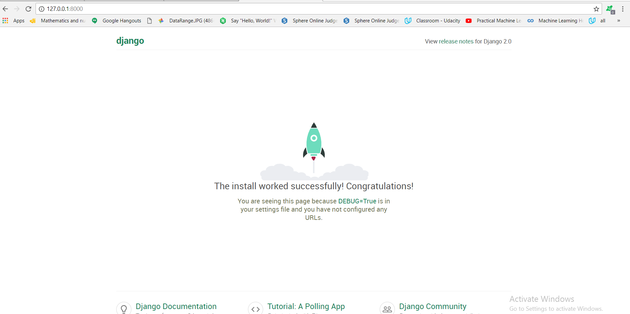
Task: Open the Machine Learning bookmark
Action: (x=555, y=21)
